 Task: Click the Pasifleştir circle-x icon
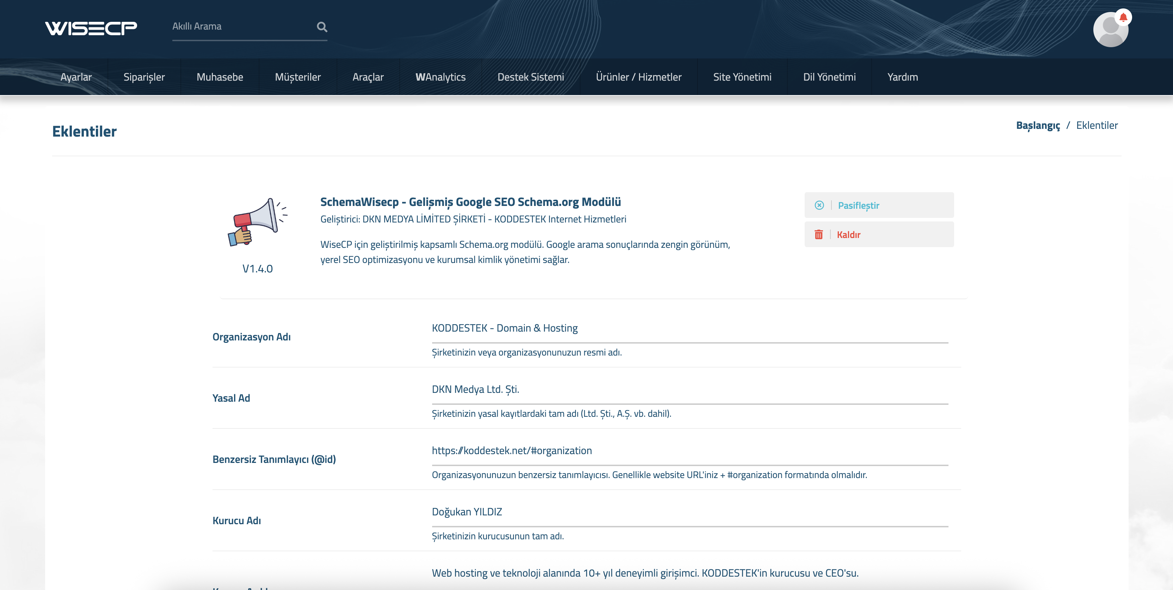click(x=819, y=205)
